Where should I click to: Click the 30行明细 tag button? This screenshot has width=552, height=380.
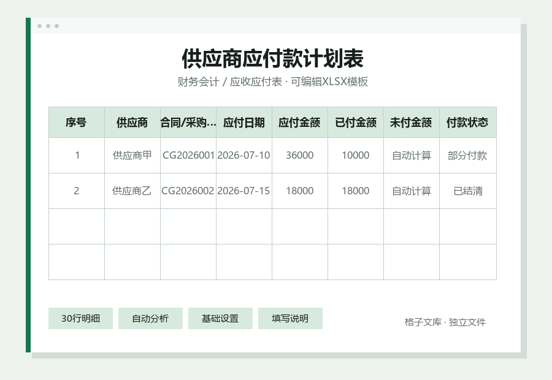(80, 319)
